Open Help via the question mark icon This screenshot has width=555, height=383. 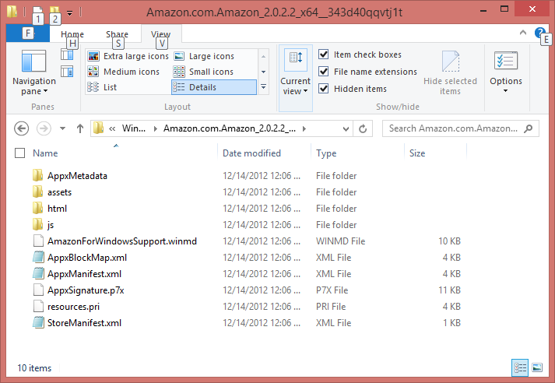tap(539, 33)
